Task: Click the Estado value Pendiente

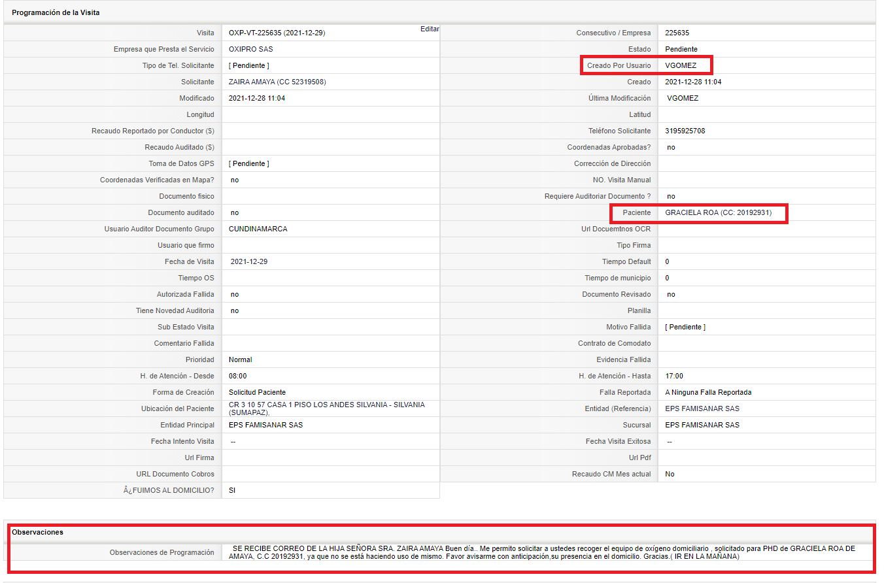Action: pyautogui.click(x=681, y=49)
